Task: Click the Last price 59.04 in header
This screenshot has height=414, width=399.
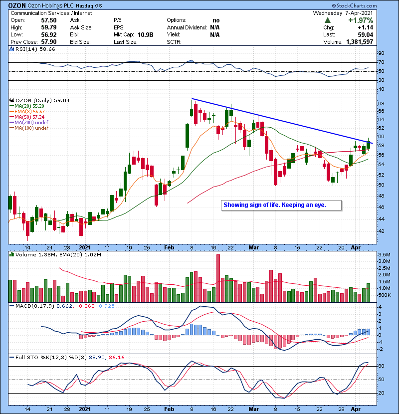Action: 366,35
